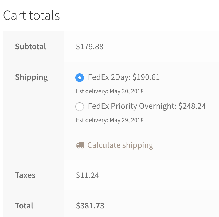Click 'Est delivery' text under Priority Overnight
Viewport: 219px width, 217px height.
[92, 120]
